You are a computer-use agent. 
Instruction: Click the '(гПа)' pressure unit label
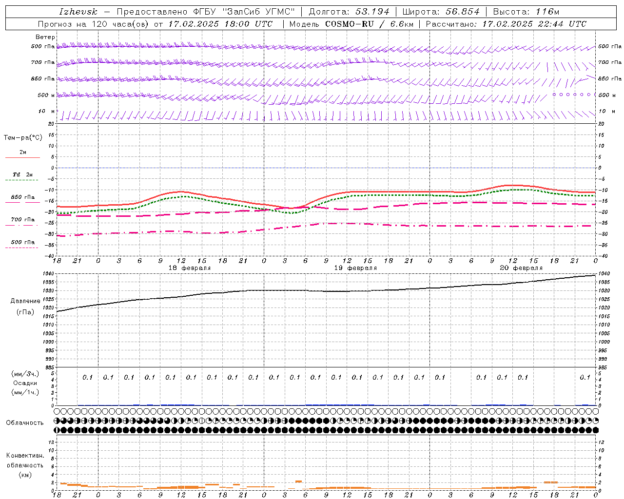click(x=25, y=312)
